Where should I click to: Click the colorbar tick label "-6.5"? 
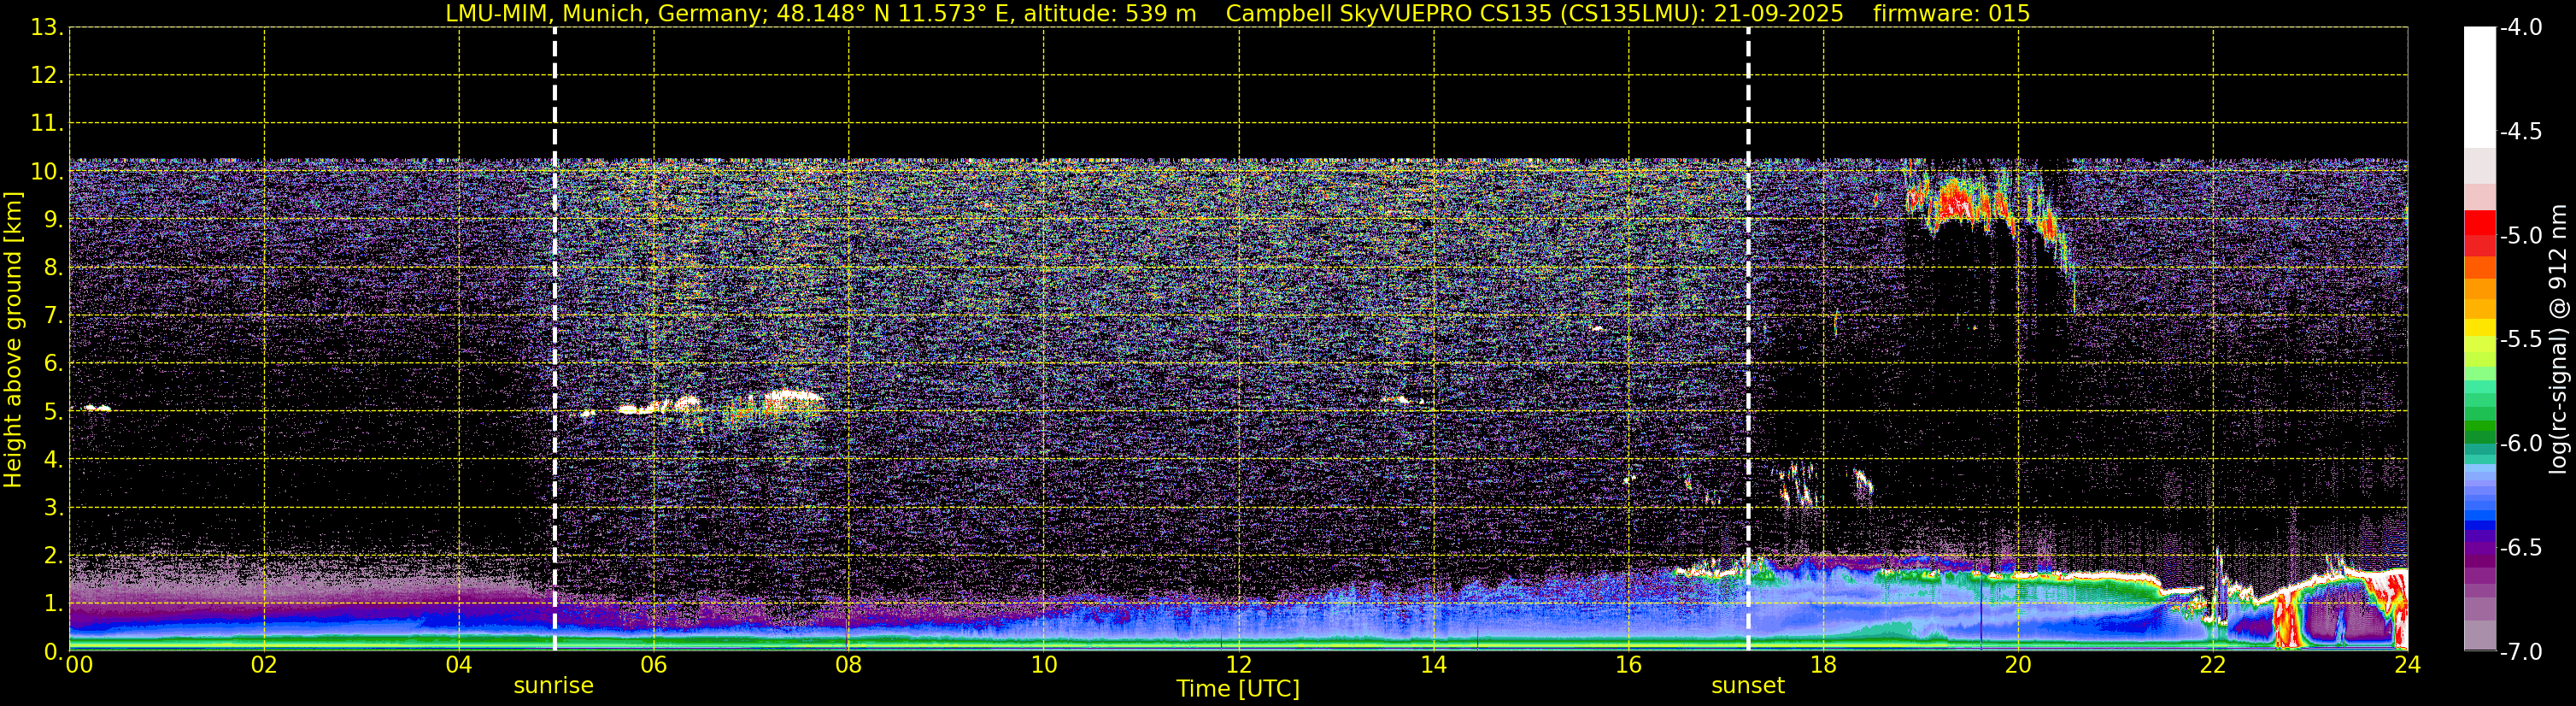pyautogui.click(x=2520, y=547)
